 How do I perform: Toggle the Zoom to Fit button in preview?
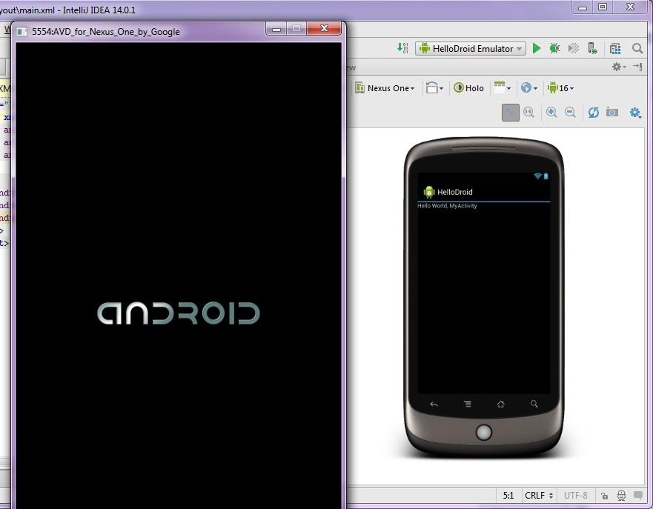coord(511,113)
